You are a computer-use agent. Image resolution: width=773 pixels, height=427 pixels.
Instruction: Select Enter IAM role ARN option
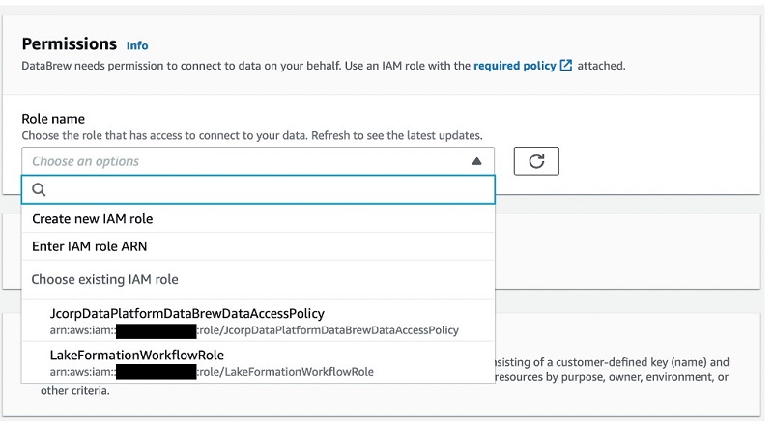point(258,246)
